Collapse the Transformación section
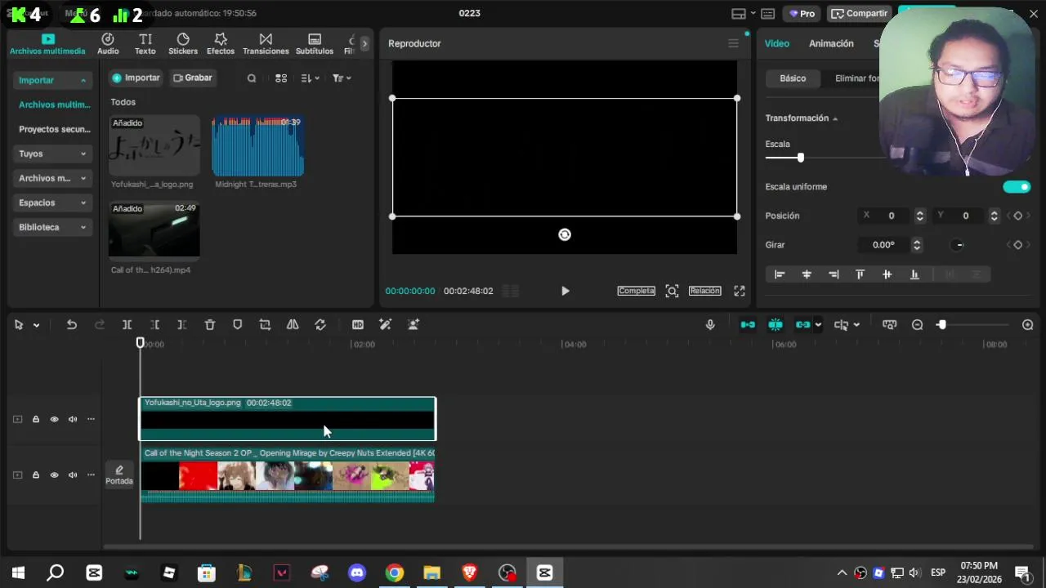This screenshot has width=1046, height=588. [835, 118]
